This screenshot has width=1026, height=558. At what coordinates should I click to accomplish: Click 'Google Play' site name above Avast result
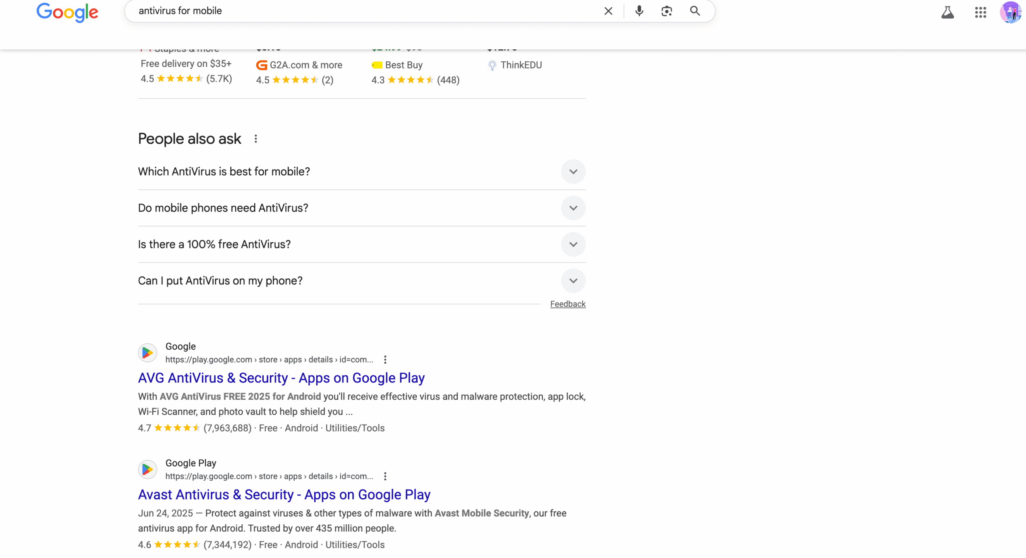[191, 463]
